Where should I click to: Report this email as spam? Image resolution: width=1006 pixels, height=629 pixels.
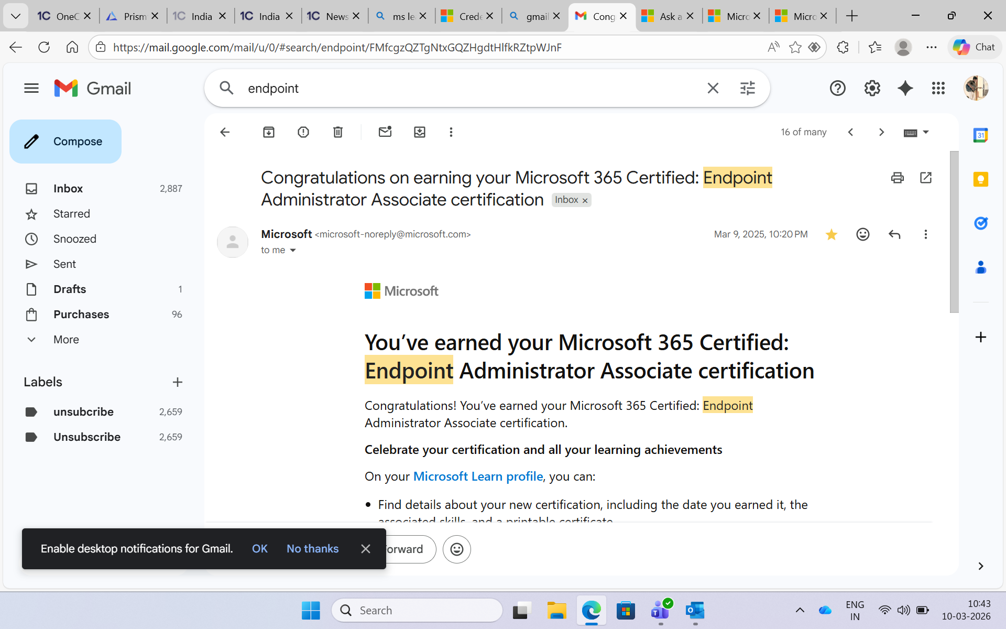tap(303, 132)
